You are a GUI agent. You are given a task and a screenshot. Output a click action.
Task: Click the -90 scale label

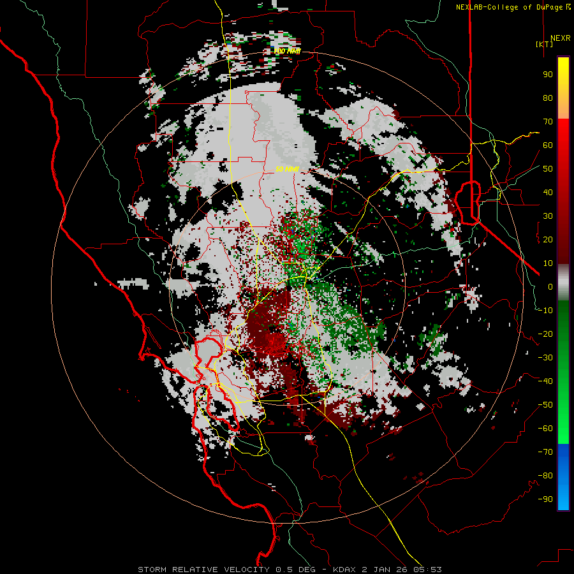point(545,499)
